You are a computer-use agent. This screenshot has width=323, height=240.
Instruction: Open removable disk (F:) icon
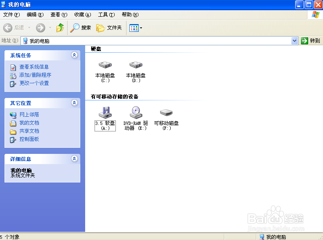tap(166, 113)
